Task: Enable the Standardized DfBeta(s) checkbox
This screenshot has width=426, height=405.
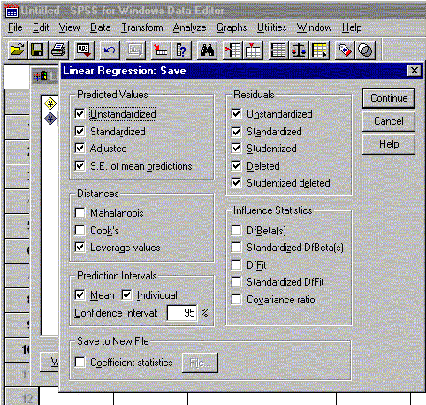Action: (x=236, y=248)
